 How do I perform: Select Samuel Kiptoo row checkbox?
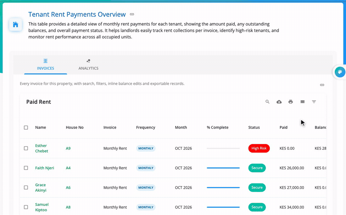pos(26,207)
